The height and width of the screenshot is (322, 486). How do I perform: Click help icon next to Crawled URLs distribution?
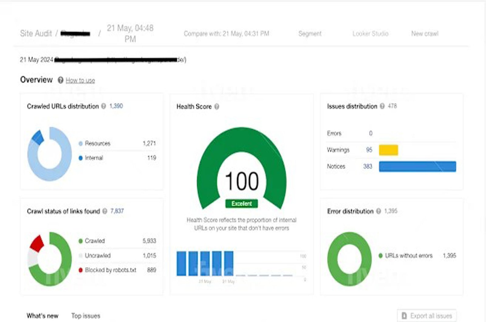[104, 106]
